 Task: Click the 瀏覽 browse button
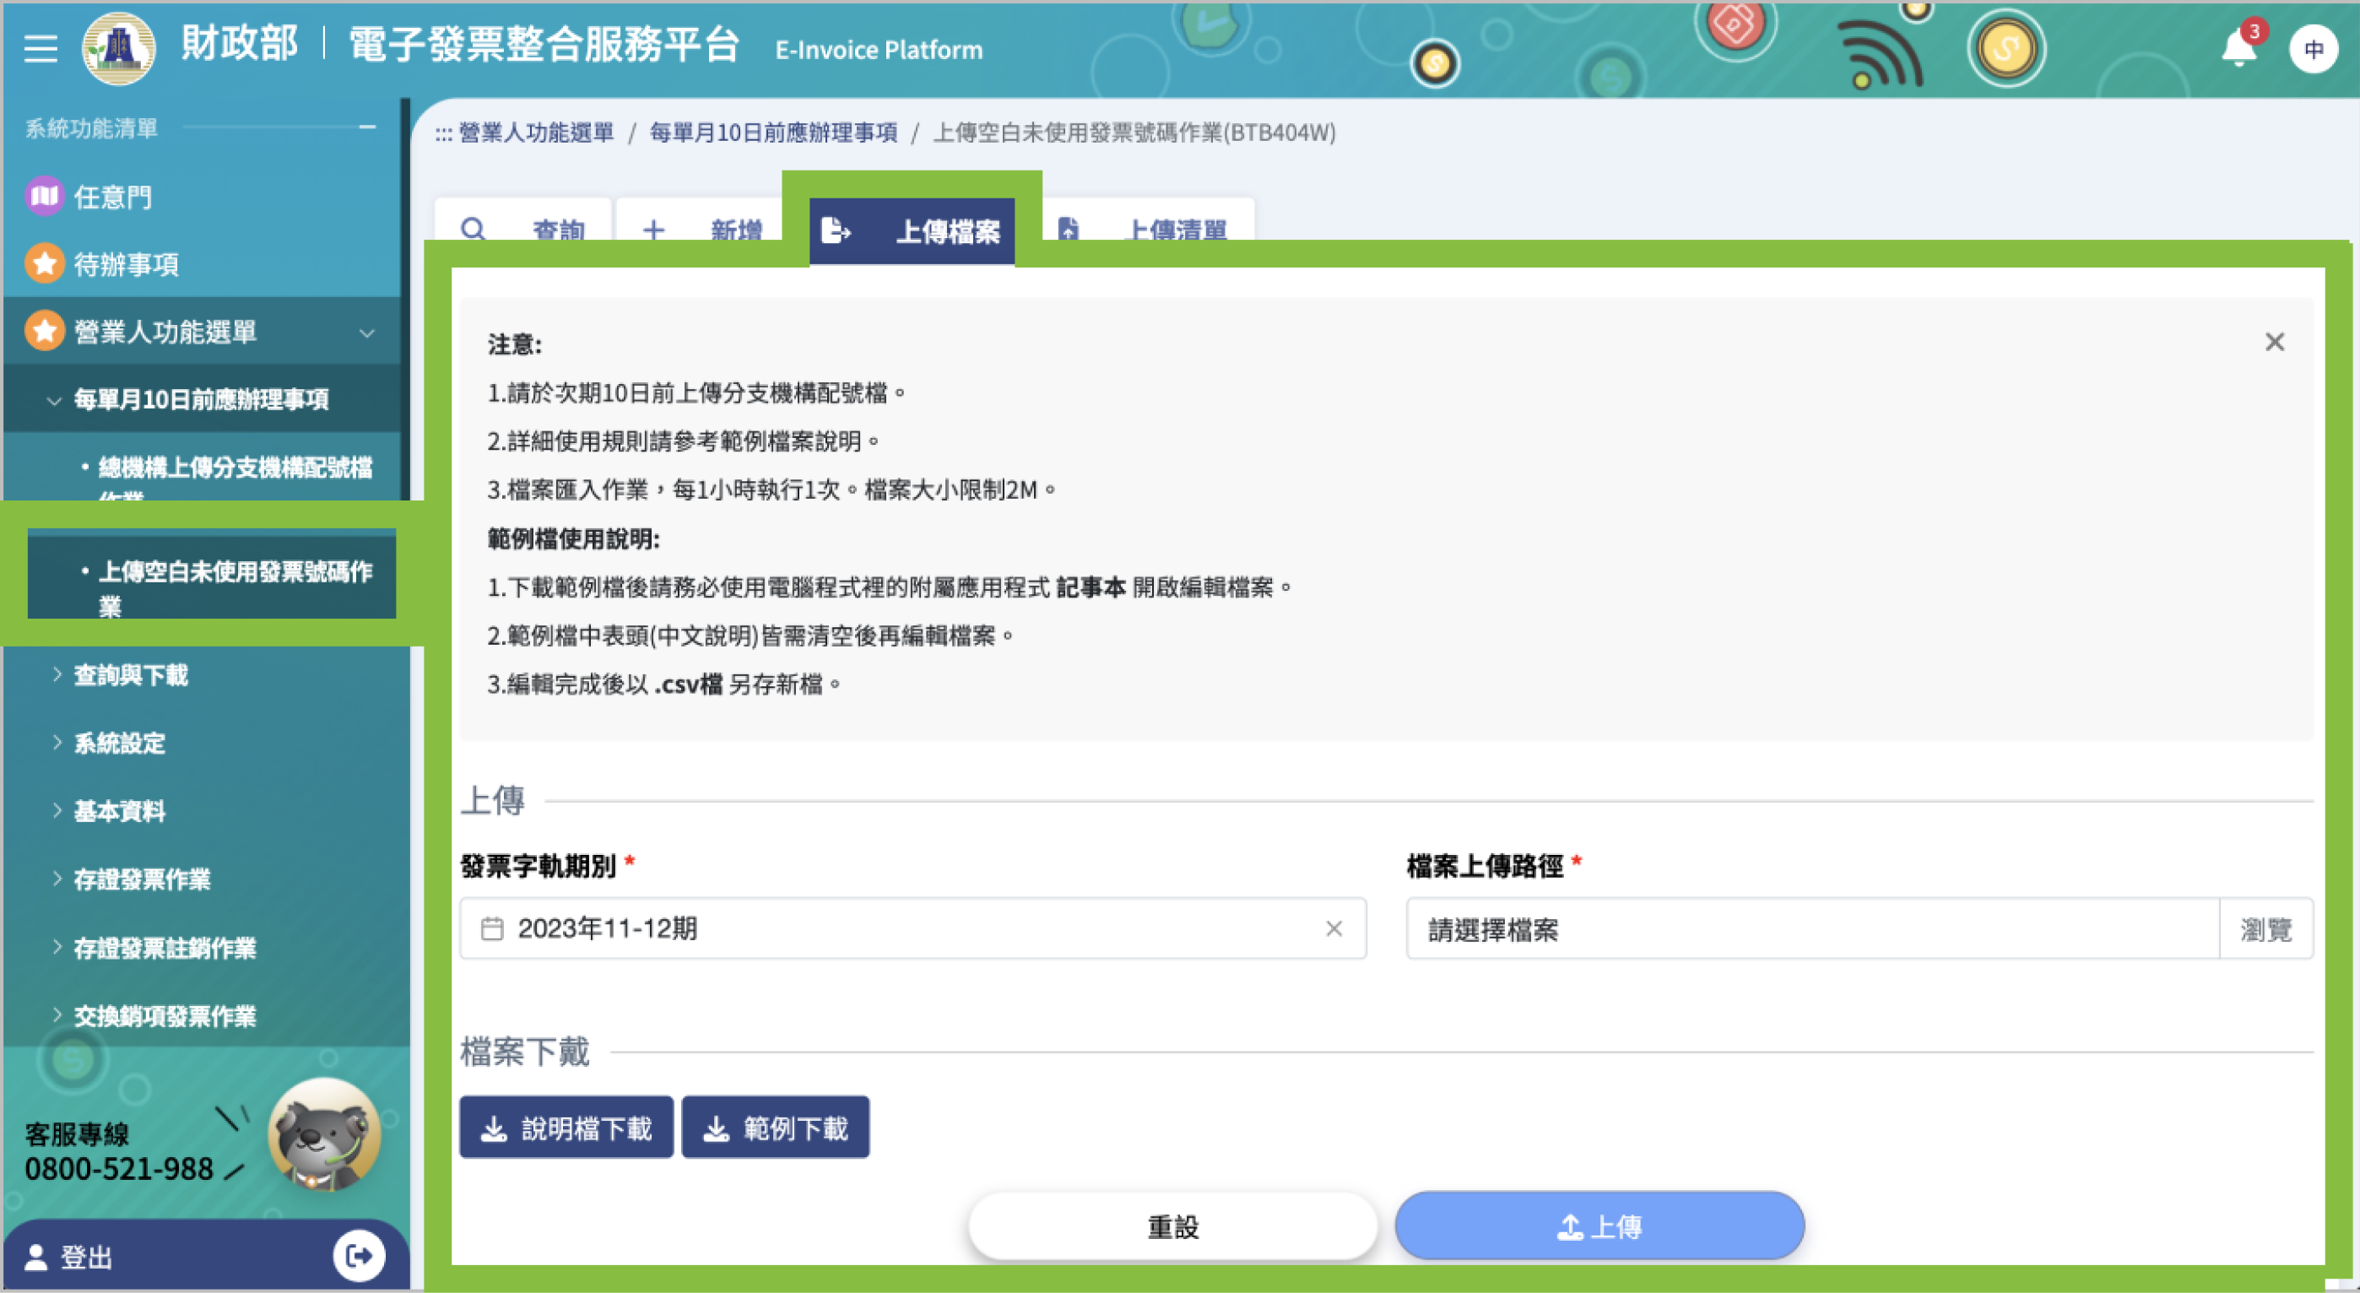[x=2265, y=929]
